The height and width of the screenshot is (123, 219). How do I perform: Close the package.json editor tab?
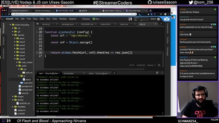pos(76,24)
